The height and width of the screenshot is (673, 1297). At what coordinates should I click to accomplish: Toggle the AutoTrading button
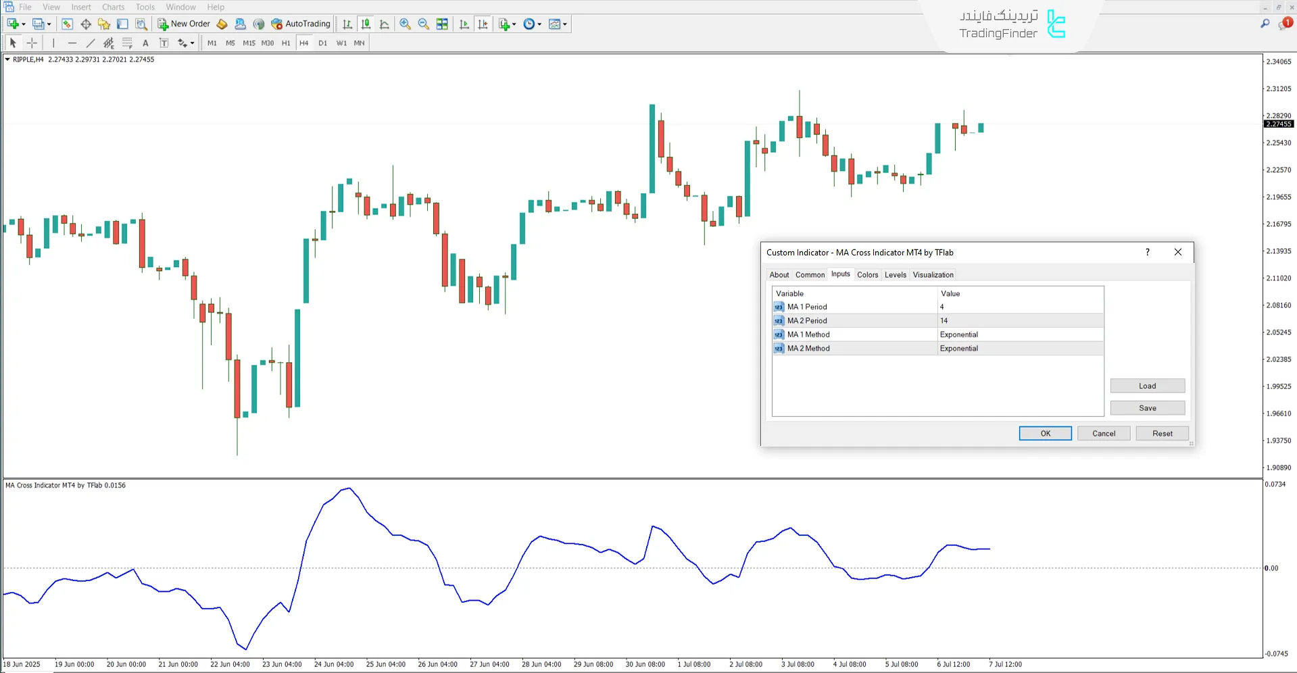coord(301,24)
